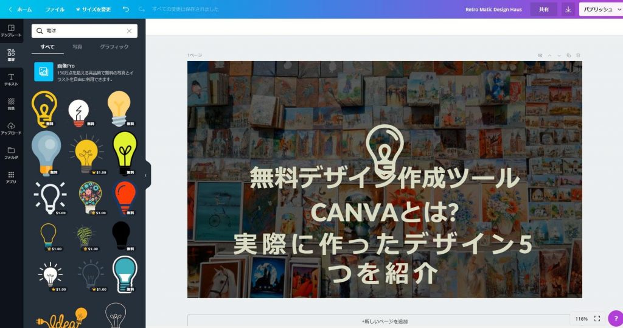Click the page notes icon above canvas
This screenshot has width=623, height=328.
(540, 55)
